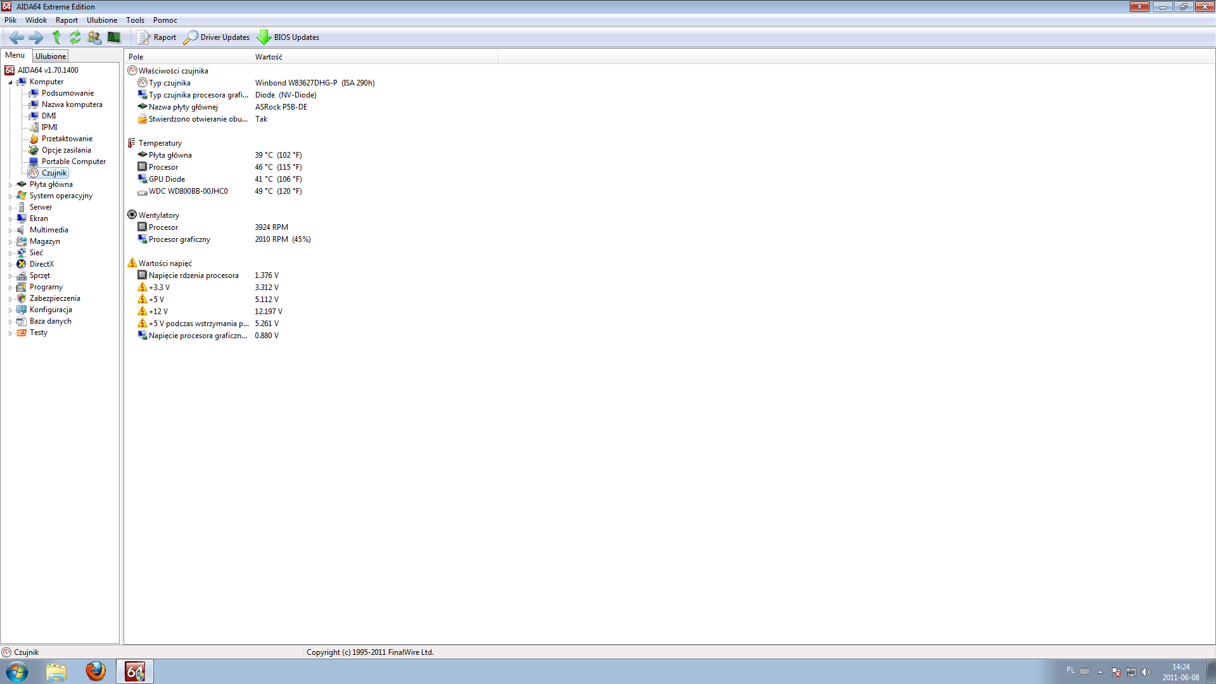Screen dimensions: 1216x684
Task: Expand the Sieć tree node
Action: tap(10, 253)
